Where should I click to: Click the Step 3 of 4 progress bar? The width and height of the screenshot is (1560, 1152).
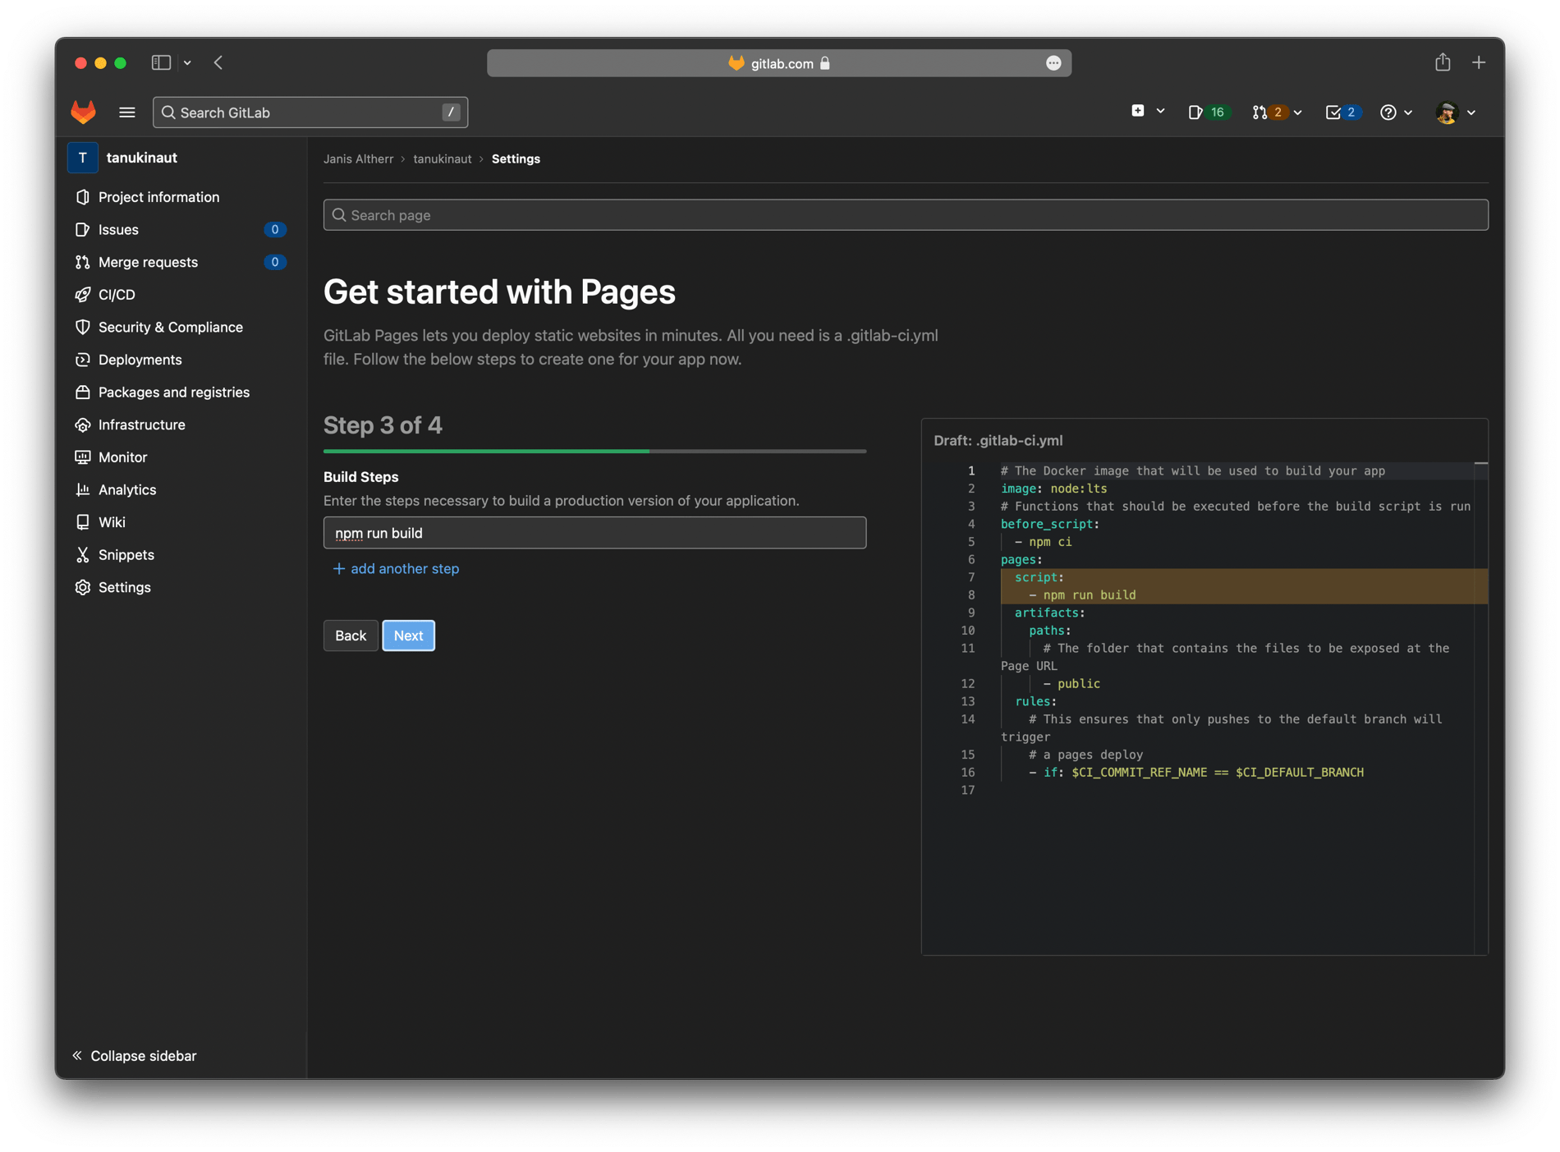point(594,451)
